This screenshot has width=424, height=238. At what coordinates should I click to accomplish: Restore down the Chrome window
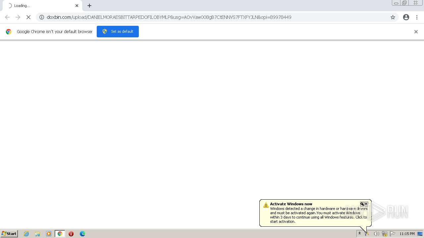(x=404, y=3)
